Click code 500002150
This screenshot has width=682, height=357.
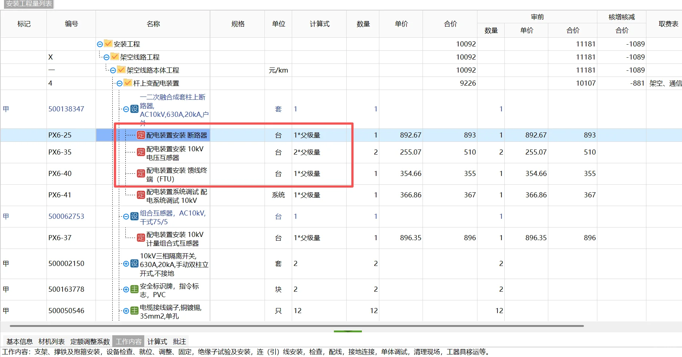point(66,263)
